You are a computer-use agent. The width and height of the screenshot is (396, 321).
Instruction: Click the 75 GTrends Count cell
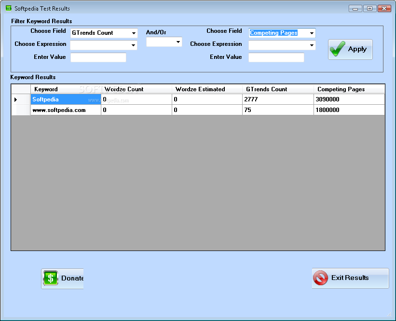[x=278, y=110]
